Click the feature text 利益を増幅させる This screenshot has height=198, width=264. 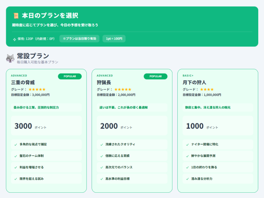pyautogui.click(x=32, y=167)
